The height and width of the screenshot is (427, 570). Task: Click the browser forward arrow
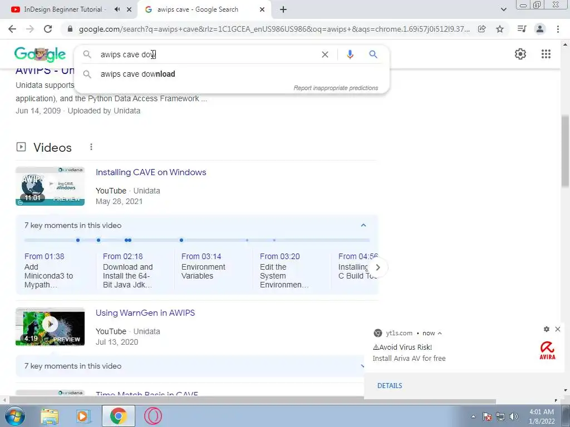[30, 29]
